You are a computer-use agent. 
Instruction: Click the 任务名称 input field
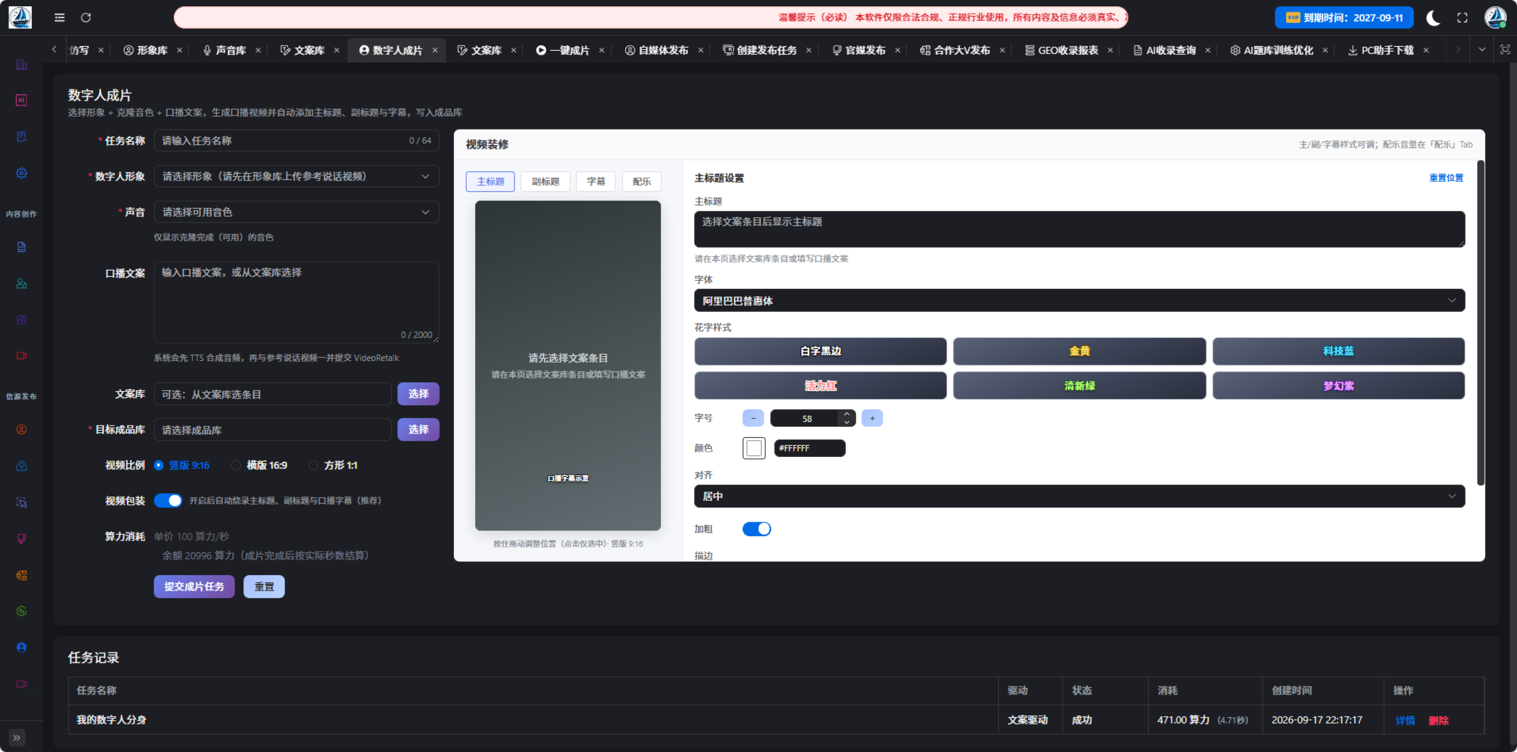pyautogui.click(x=296, y=141)
